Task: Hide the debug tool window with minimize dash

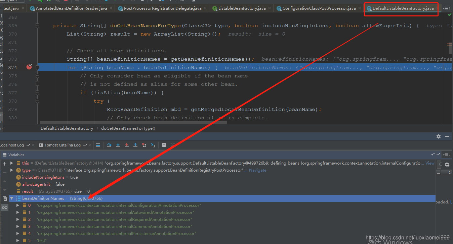Action: coord(447,136)
